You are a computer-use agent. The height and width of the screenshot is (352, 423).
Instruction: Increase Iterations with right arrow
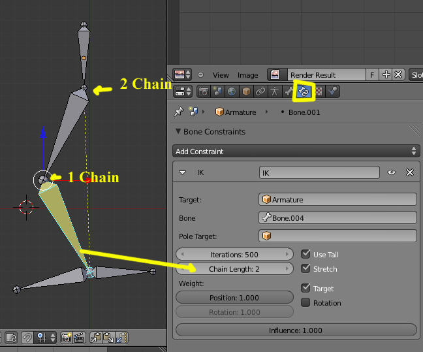pos(287,254)
